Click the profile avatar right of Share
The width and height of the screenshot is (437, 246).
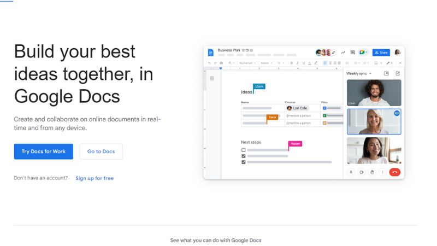(398, 52)
